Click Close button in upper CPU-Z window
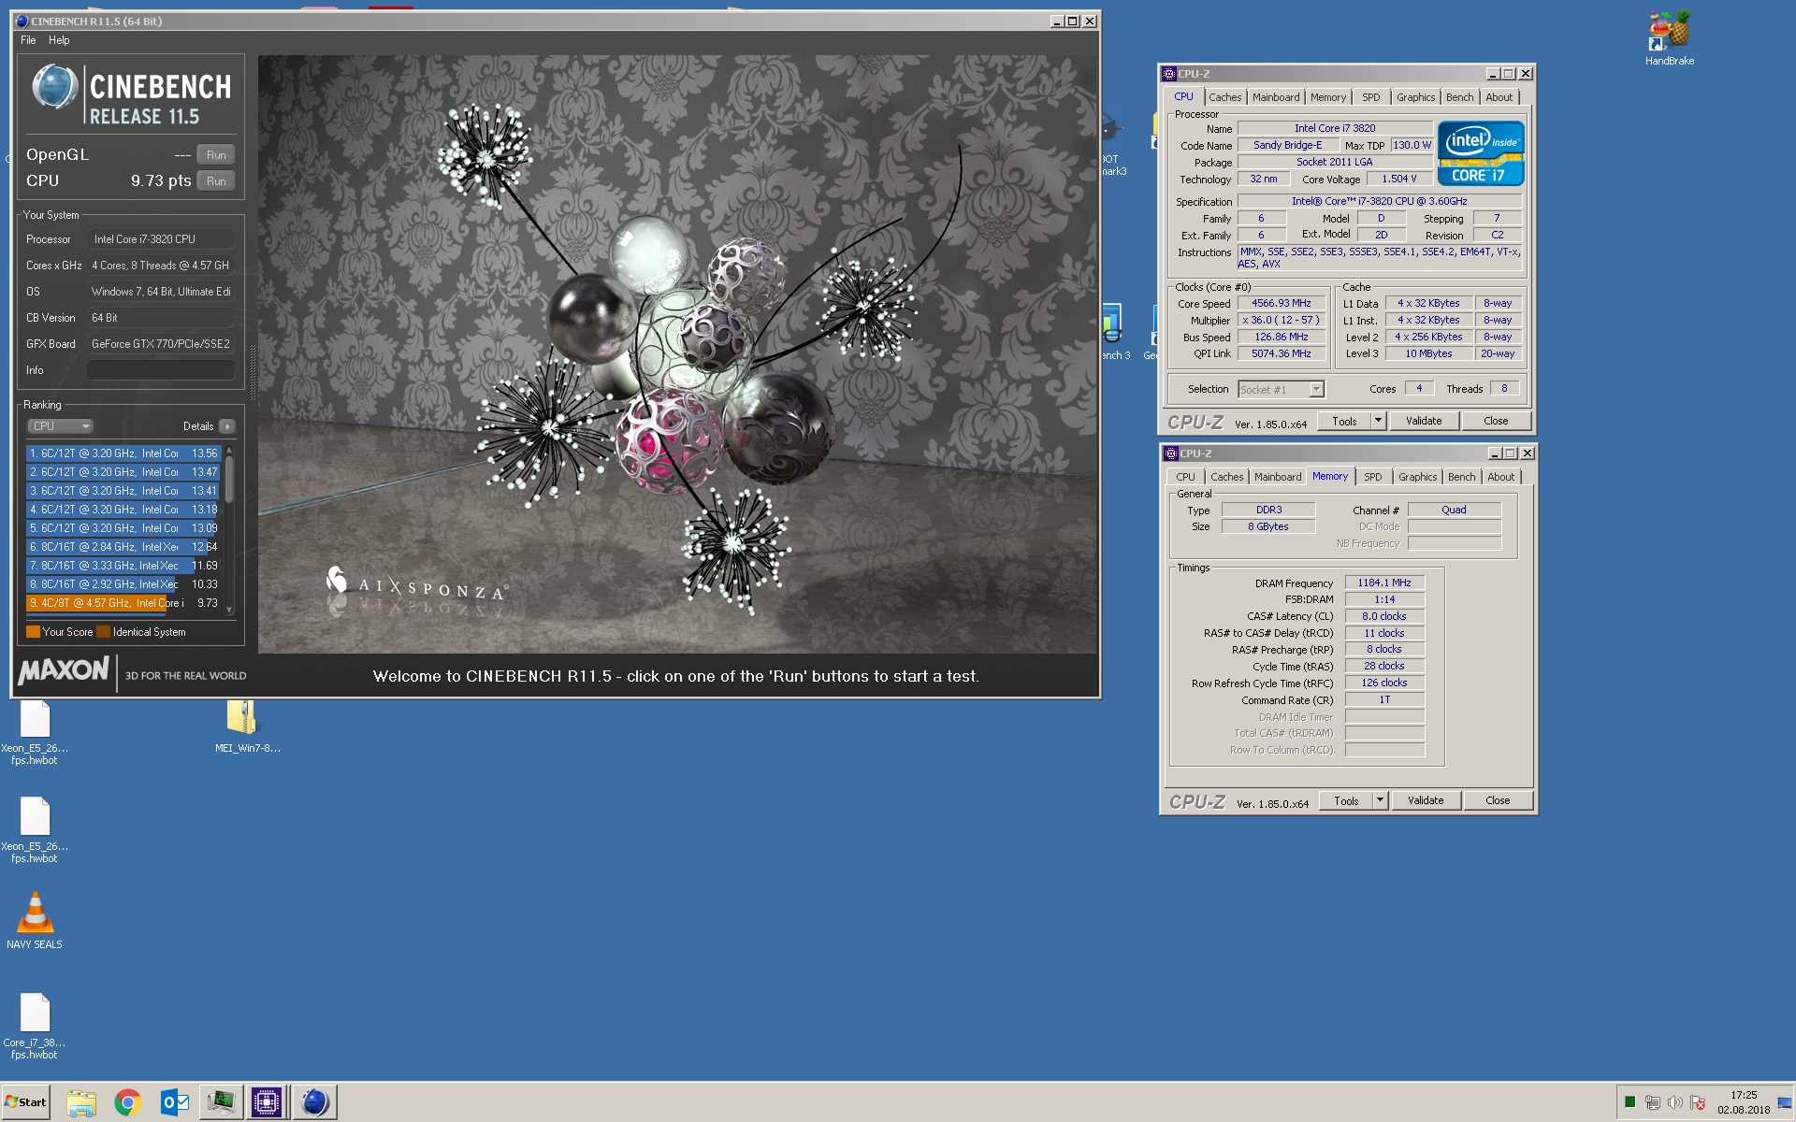Screen dimensions: 1796x1122 (x=1496, y=421)
